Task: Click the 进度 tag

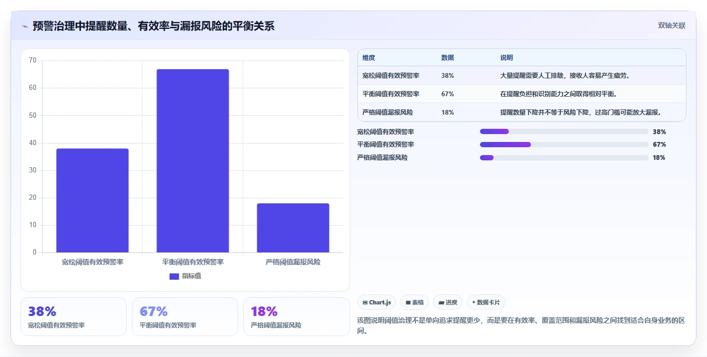Action: point(448,302)
